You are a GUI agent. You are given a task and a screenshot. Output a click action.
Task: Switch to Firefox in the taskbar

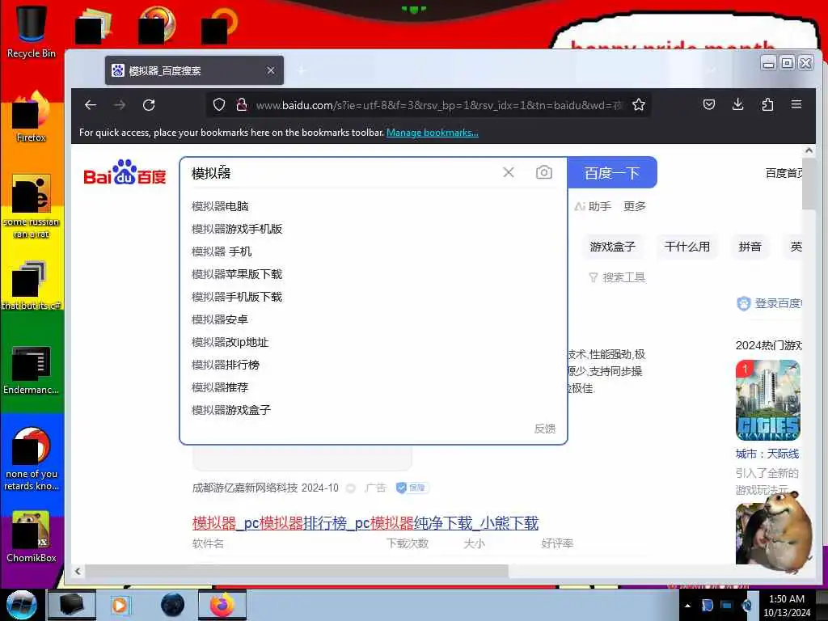tap(222, 605)
